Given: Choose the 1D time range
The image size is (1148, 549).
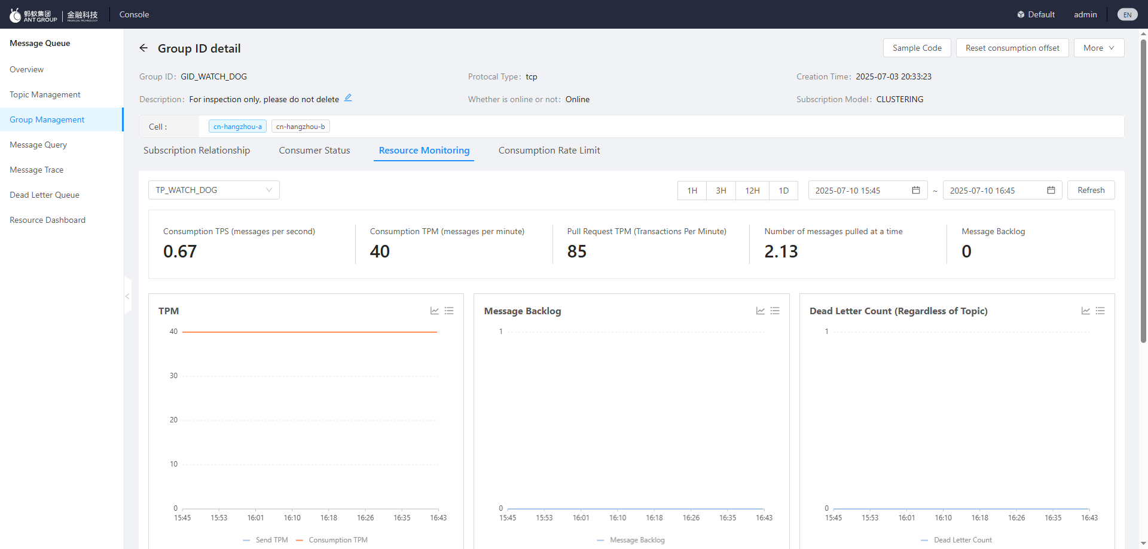Looking at the screenshot, I should point(783,190).
